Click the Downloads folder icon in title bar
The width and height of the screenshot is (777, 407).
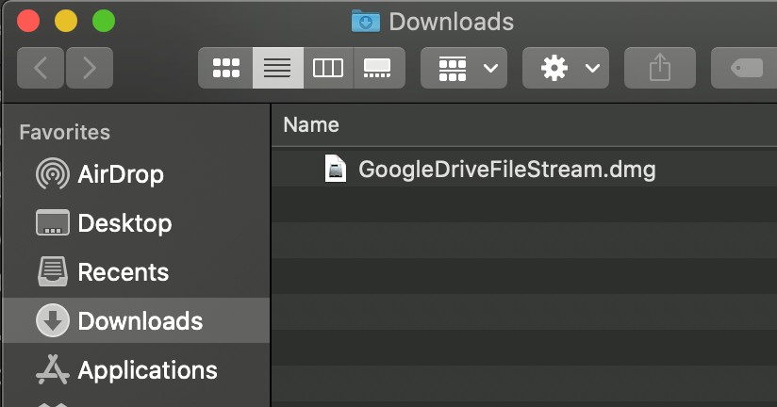[364, 21]
